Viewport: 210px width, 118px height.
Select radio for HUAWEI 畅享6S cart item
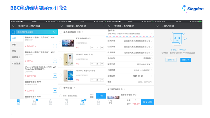60,75
